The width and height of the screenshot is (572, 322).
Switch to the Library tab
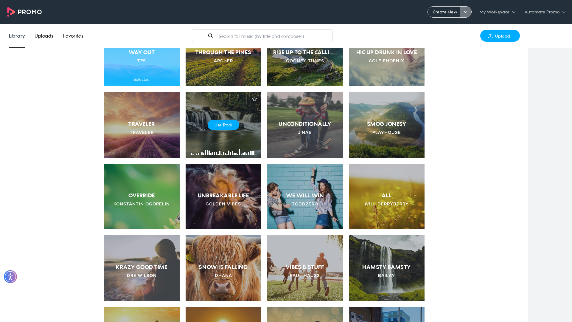point(17,36)
